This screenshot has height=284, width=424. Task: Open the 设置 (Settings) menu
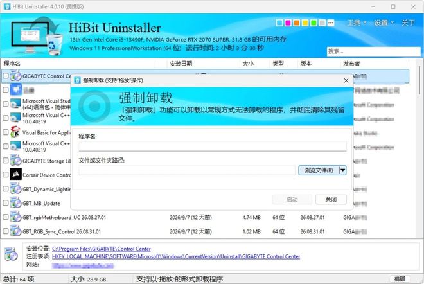point(384,22)
